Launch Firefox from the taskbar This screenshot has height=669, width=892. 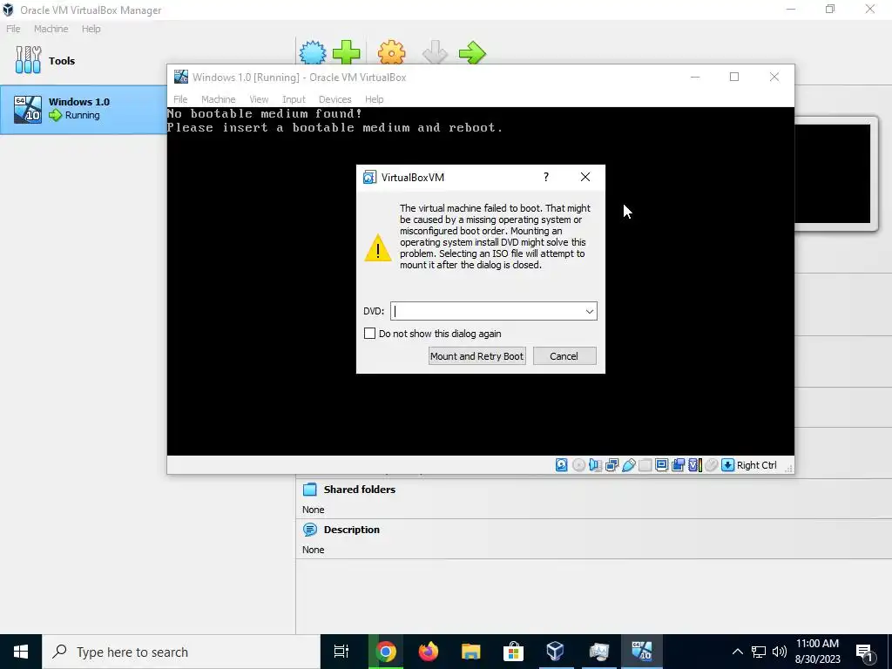click(429, 652)
